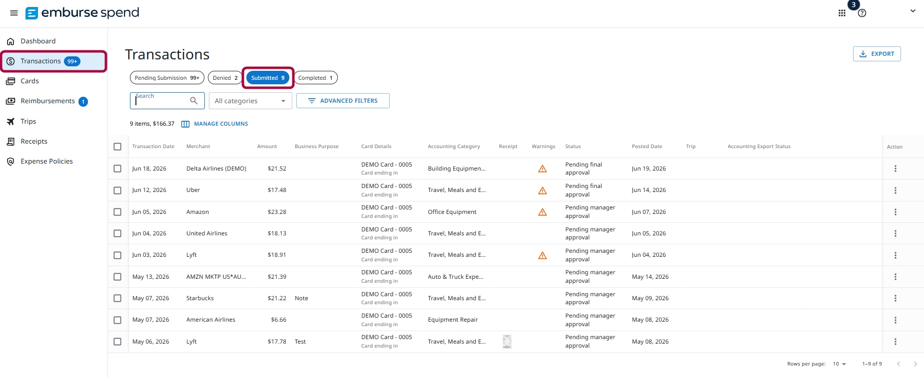Click warning icon on Amazon row
The height and width of the screenshot is (378, 924).
pos(542,212)
